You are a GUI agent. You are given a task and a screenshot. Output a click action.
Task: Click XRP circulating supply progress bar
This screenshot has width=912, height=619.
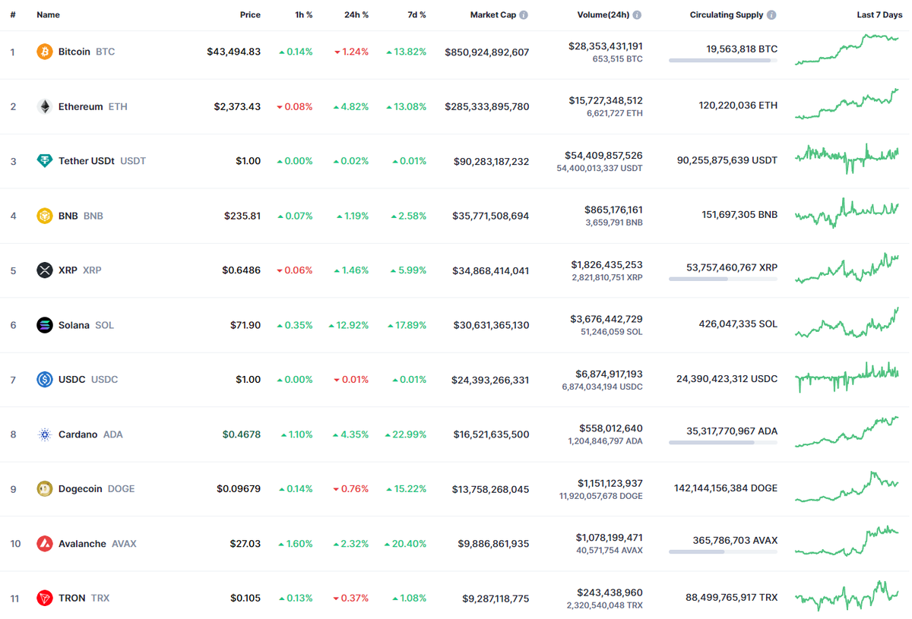pyautogui.click(x=723, y=279)
